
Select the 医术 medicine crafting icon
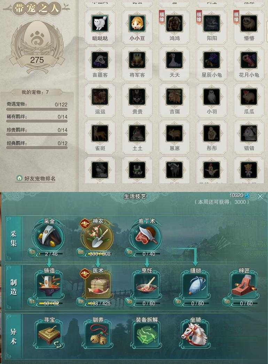click(x=98, y=286)
